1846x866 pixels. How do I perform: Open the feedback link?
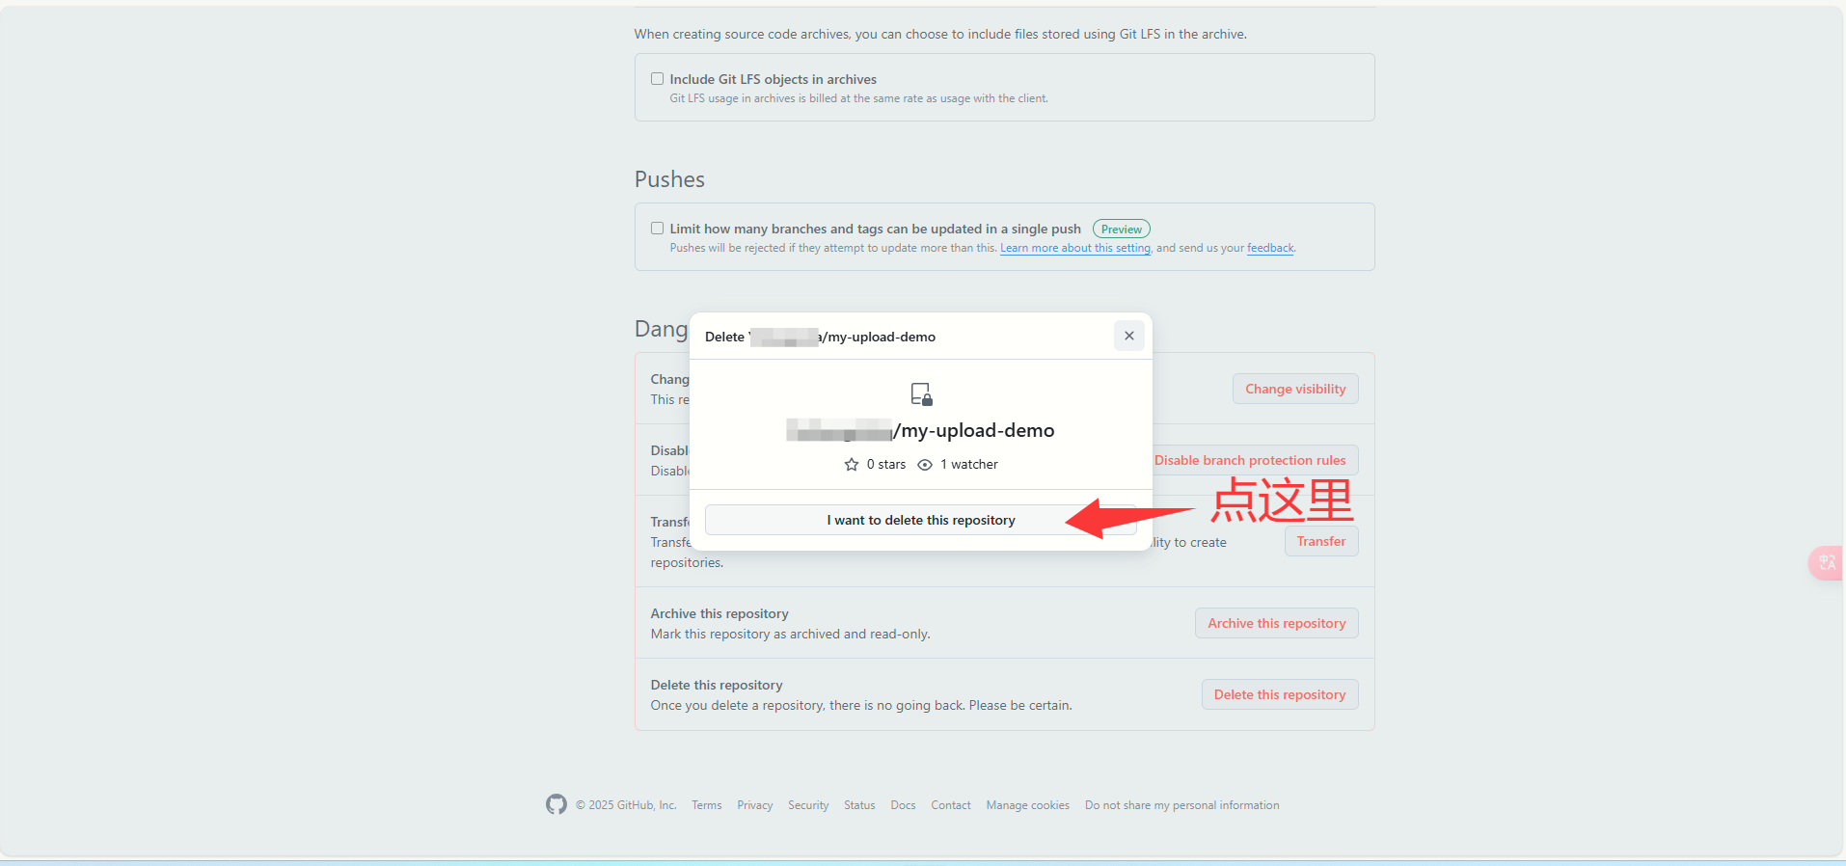(1270, 248)
